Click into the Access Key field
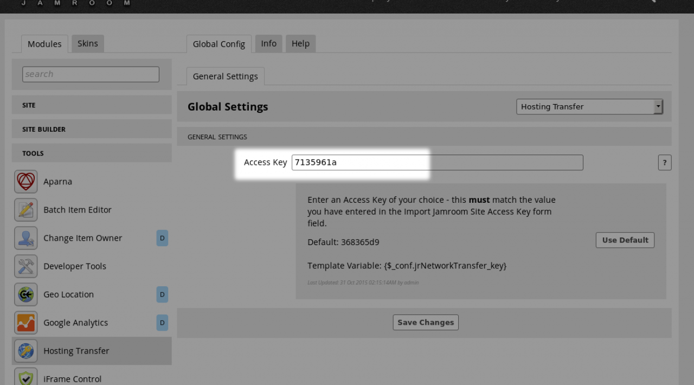The image size is (694, 385). [x=437, y=162]
